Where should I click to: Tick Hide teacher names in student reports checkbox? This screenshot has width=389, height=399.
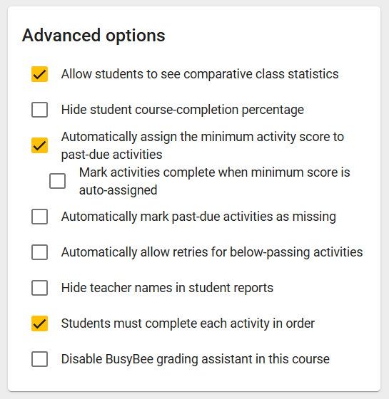(39, 288)
